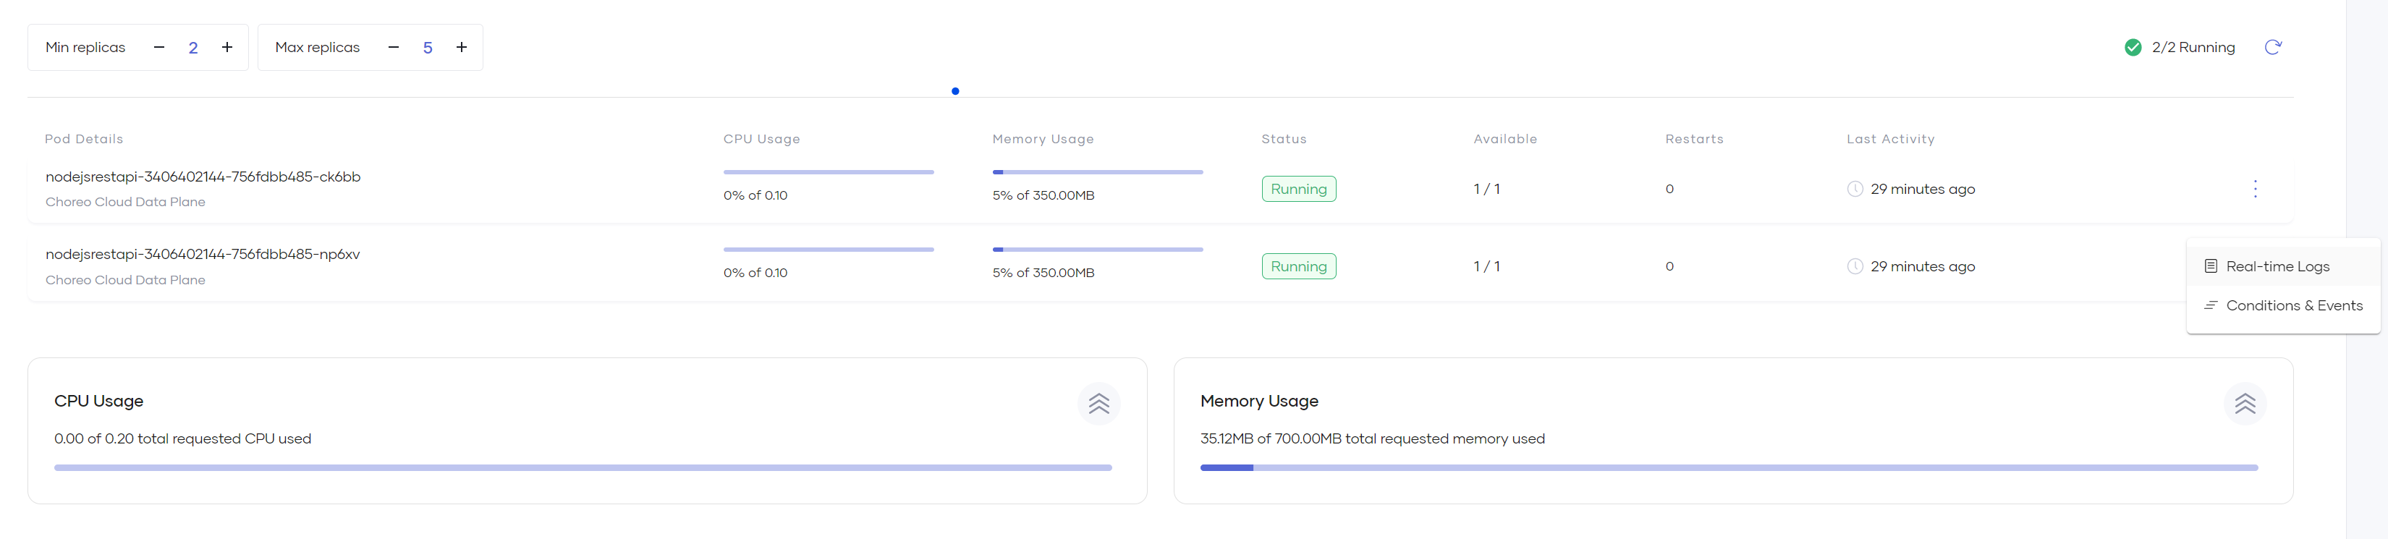Click pod name ending in ck6bb

coord(203,177)
